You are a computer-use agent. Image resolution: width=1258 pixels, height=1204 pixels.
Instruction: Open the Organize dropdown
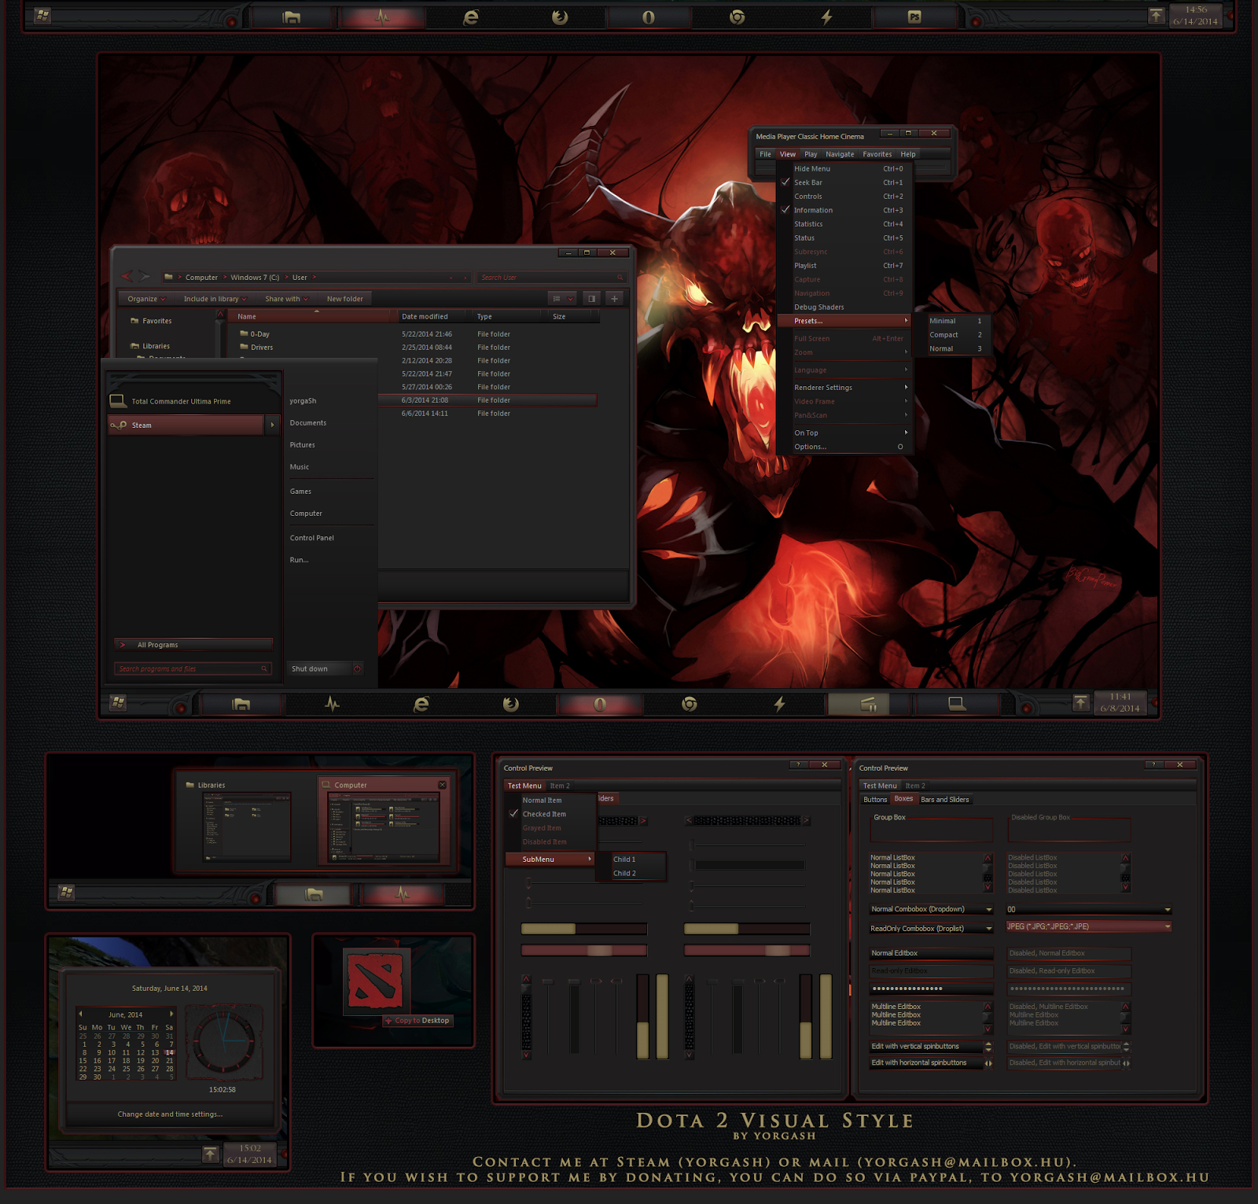pyautogui.click(x=146, y=299)
